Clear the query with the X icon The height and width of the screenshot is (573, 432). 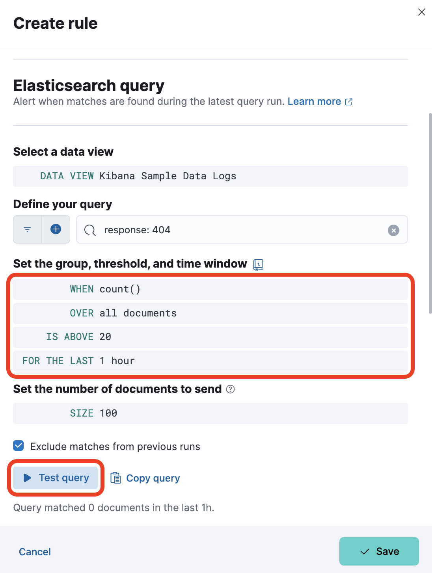(393, 230)
